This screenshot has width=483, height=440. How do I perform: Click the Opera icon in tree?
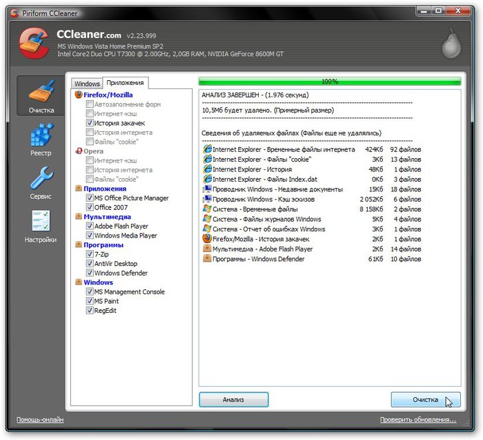coord(79,151)
